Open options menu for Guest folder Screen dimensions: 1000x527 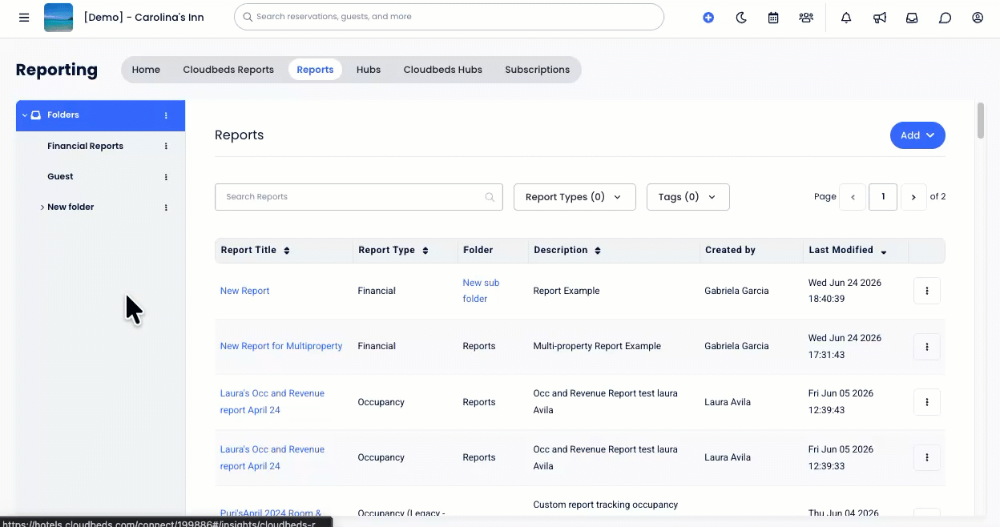[x=166, y=177]
